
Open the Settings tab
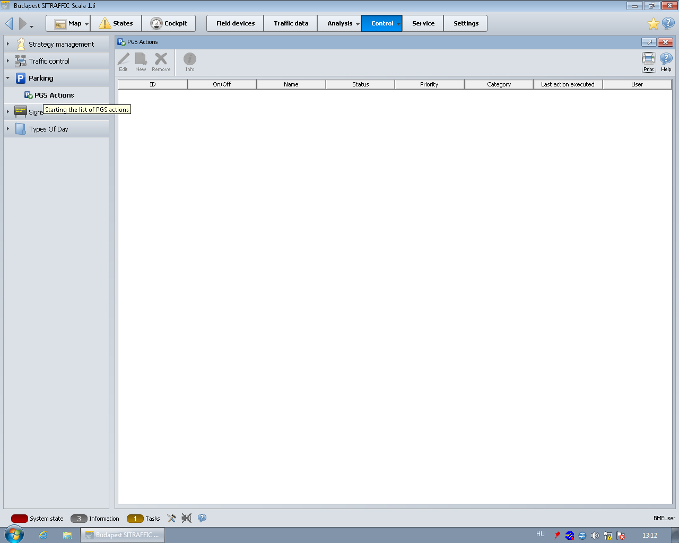[466, 23]
